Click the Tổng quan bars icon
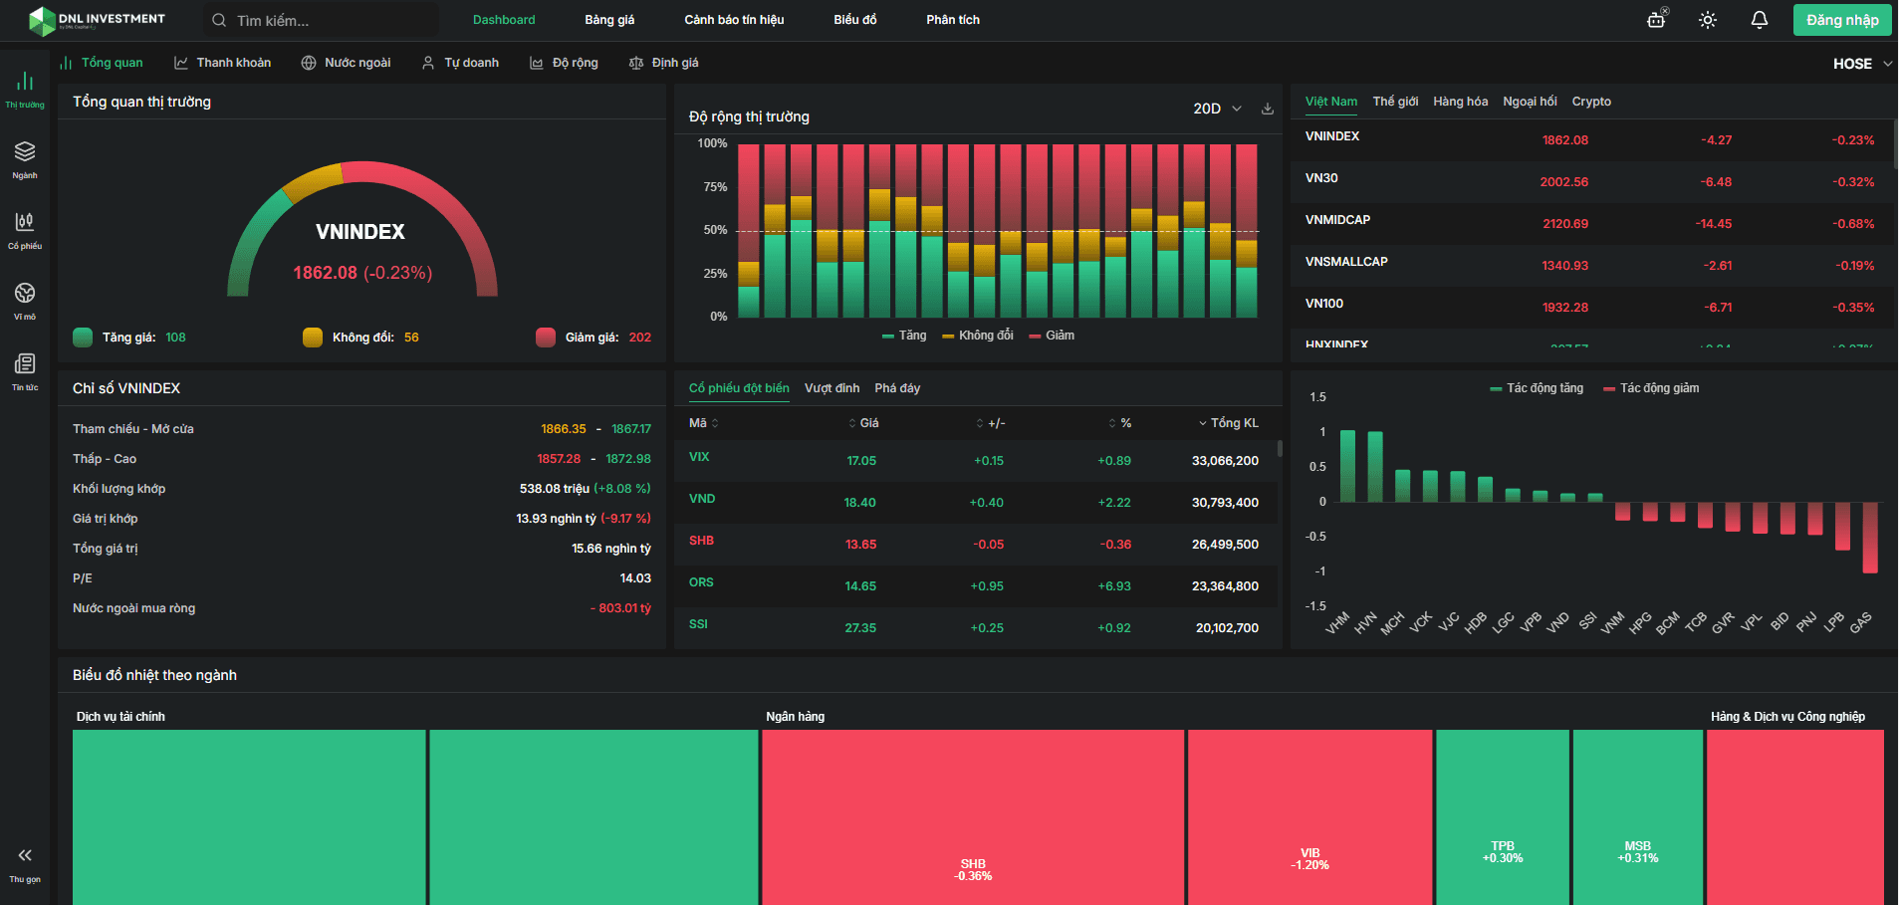 (x=66, y=63)
